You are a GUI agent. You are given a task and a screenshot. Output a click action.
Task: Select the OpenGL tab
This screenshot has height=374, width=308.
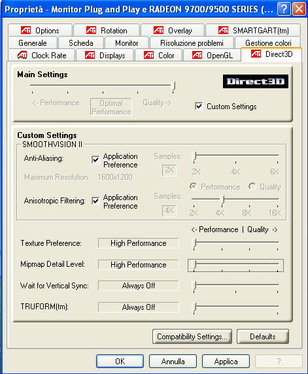[x=212, y=55]
